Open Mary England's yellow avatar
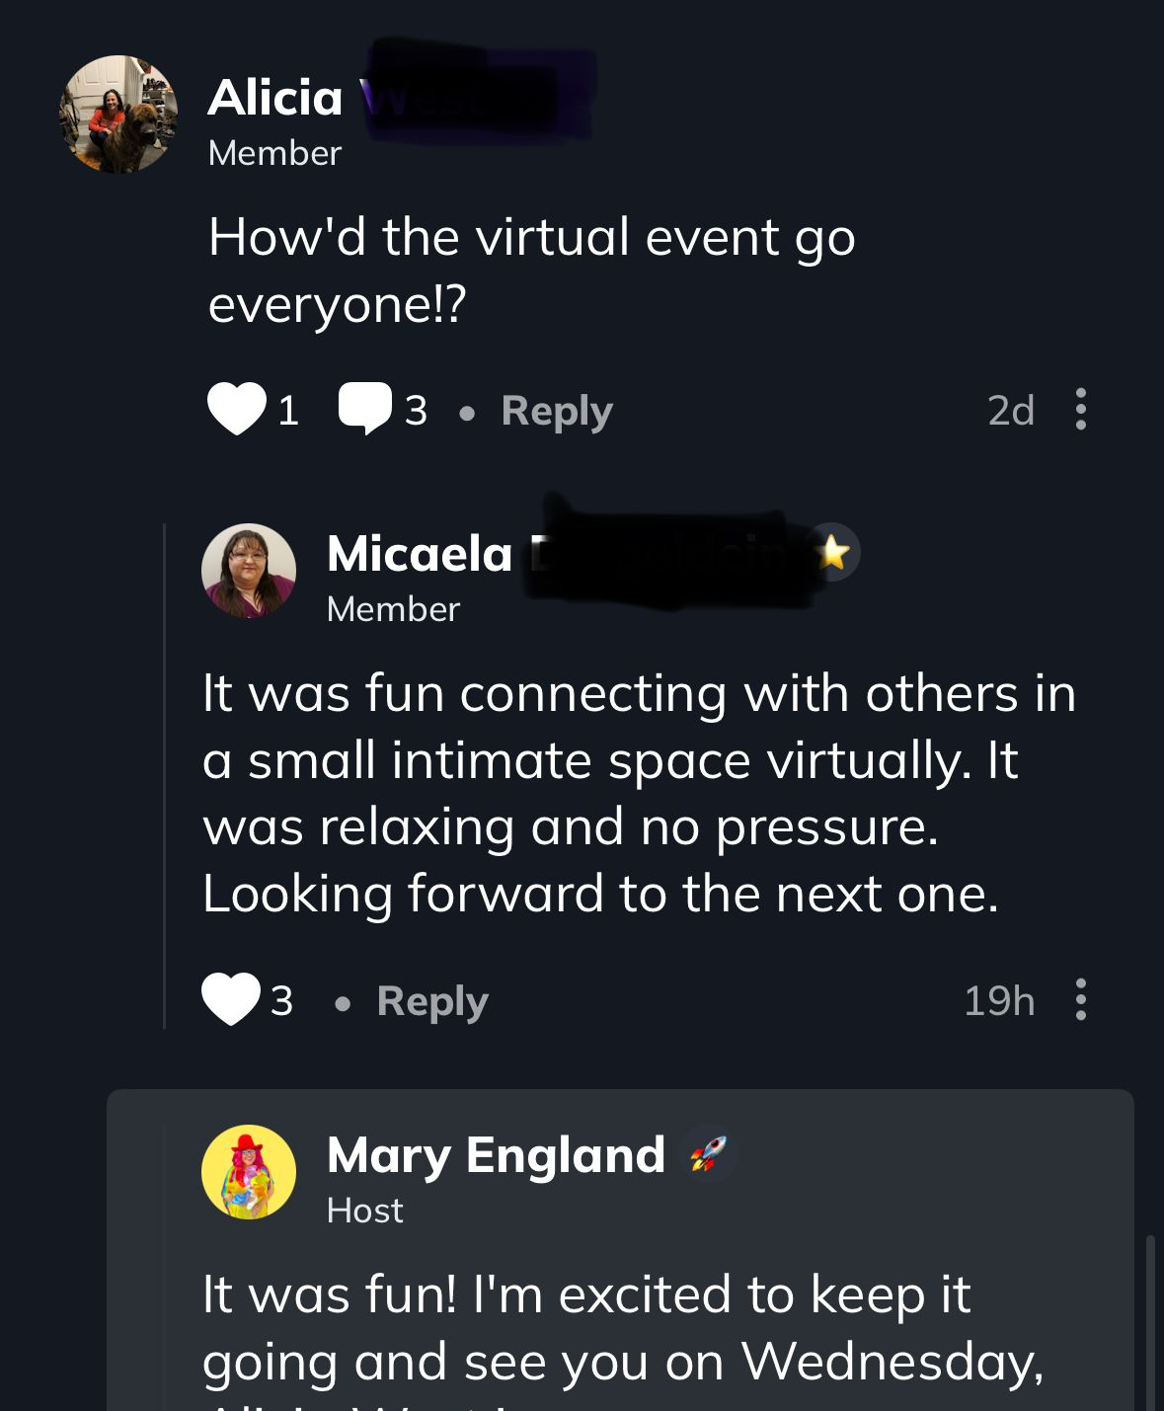This screenshot has width=1164, height=1411. pos(249,1172)
